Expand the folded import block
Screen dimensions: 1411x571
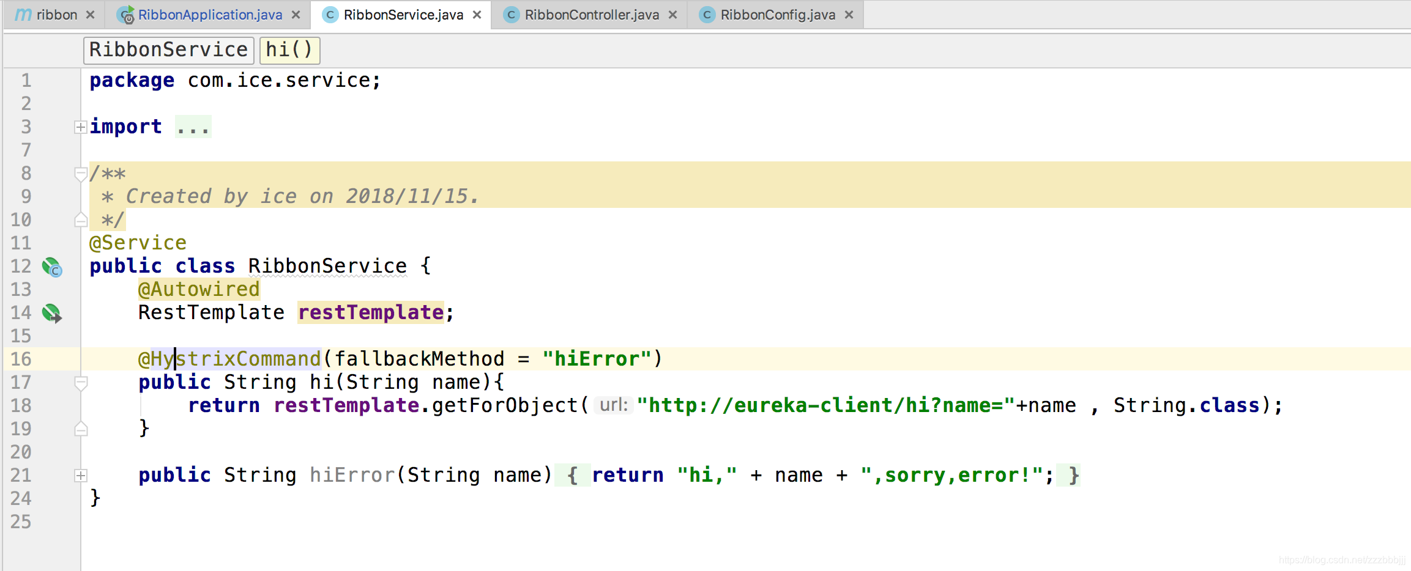coord(80,127)
